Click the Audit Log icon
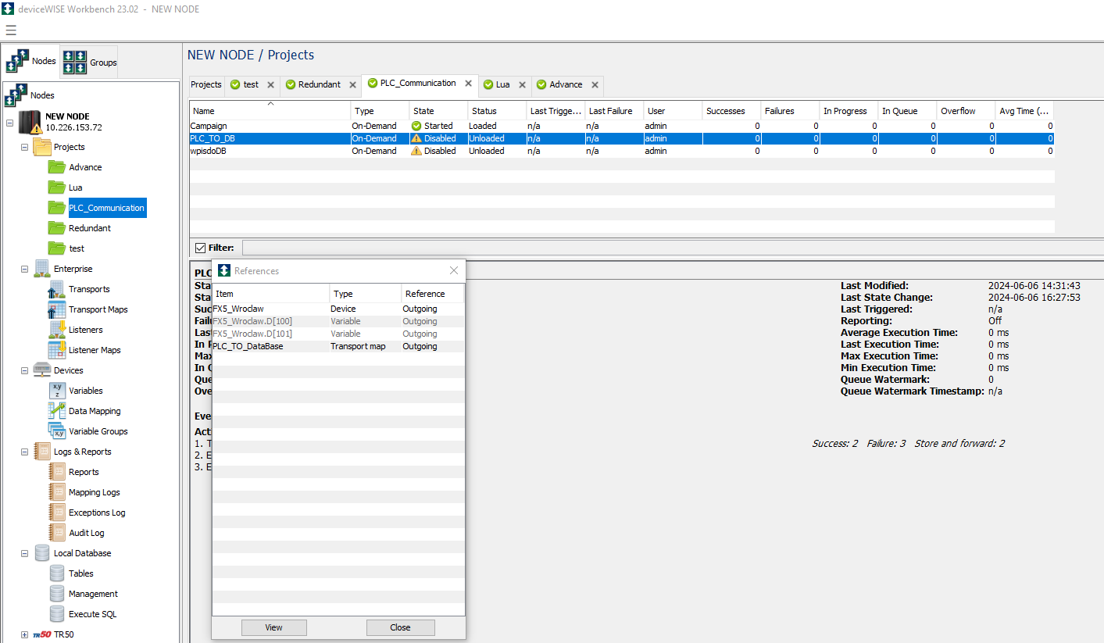 (x=57, y=533)
